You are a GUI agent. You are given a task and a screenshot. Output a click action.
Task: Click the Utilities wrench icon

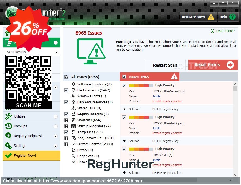tap(8, 116)
